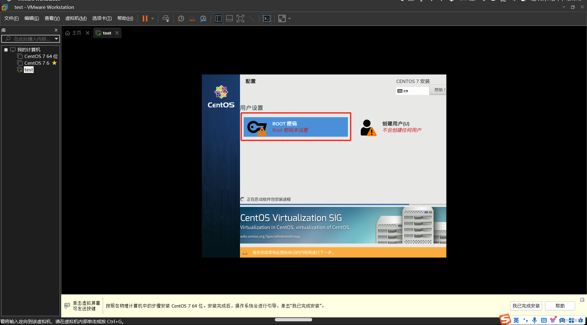
Task: Open the 查看(V) menu
Action: click(x=52, y=18)
